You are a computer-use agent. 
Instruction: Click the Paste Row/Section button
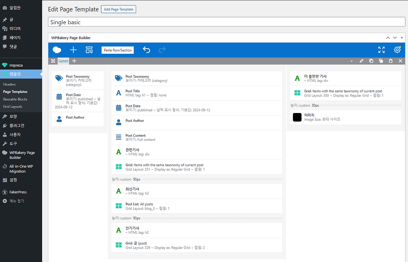point(118,50)
